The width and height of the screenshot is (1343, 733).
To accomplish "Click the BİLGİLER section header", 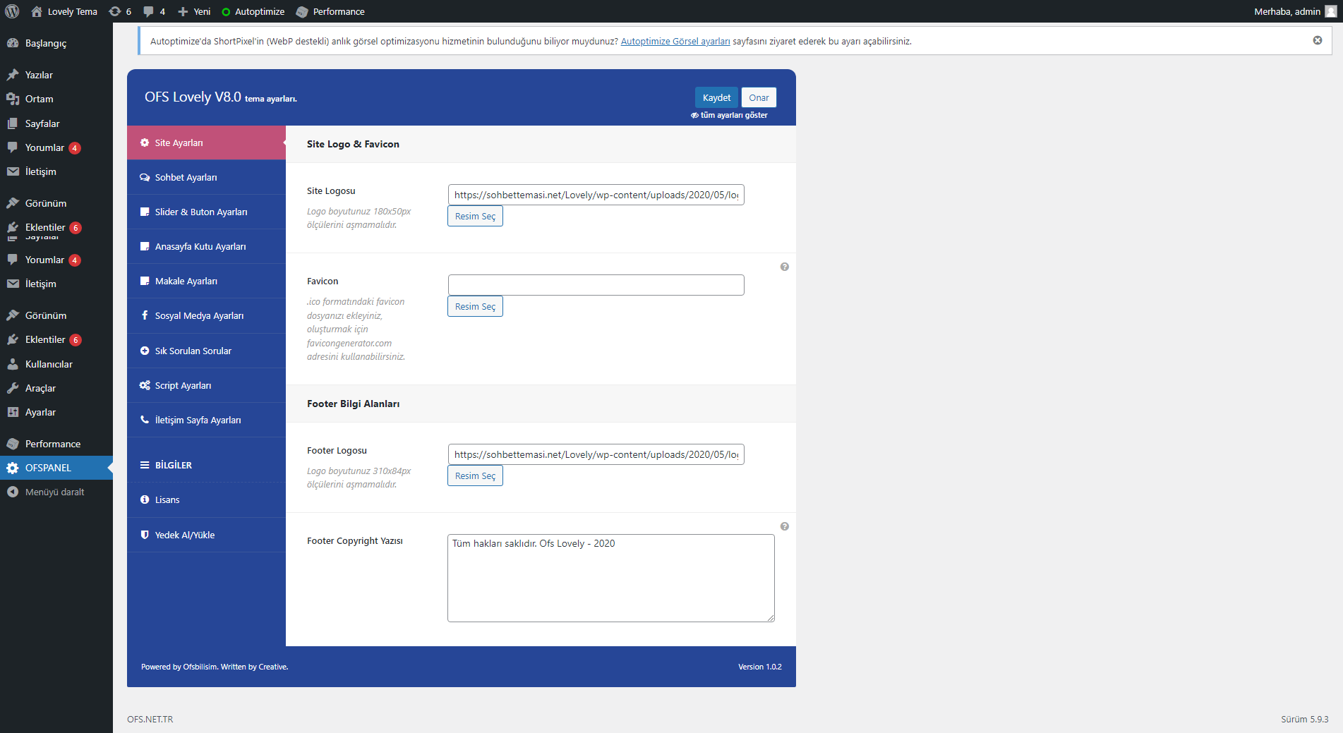I will tap(206, 465).
